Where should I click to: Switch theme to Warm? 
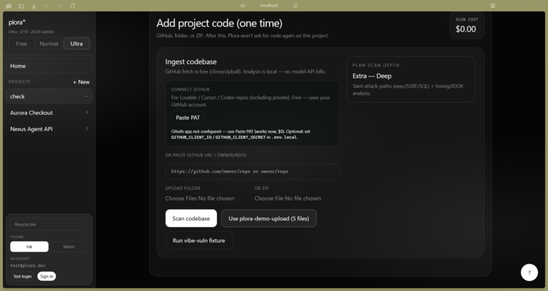(x=69, y=247)
